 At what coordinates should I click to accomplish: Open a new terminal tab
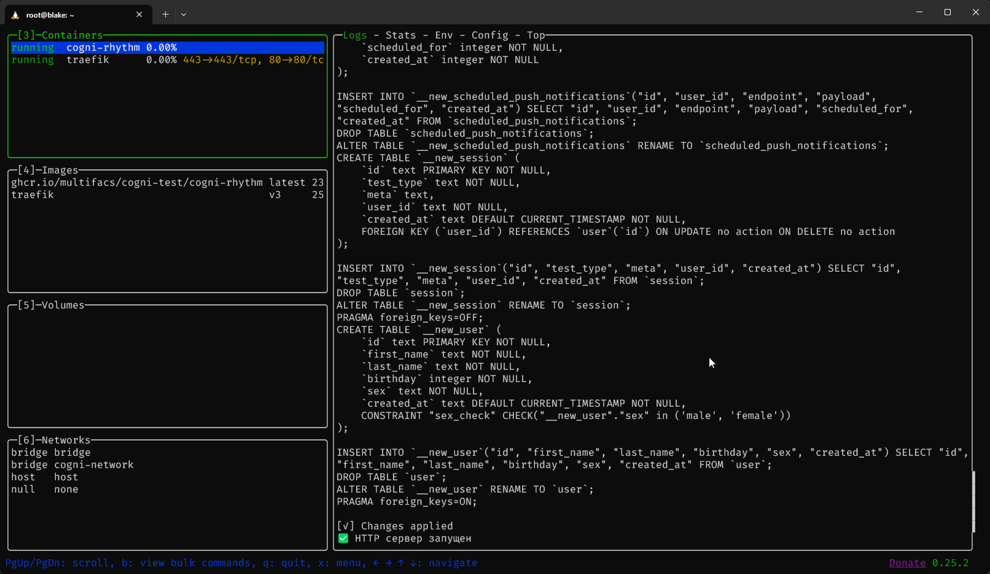point(166,14)
